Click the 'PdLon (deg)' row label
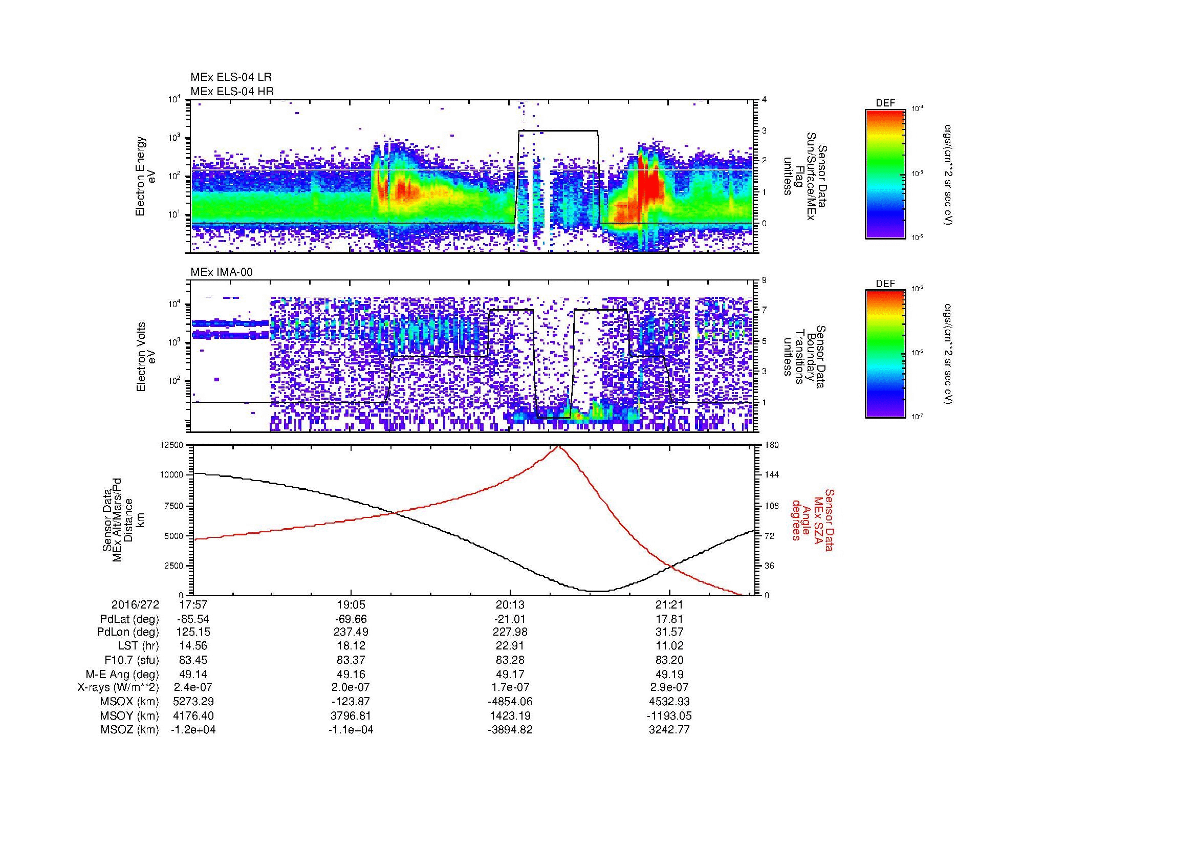Image resolution: width=1197 pixels, height=846 pixels. (128, 632)
